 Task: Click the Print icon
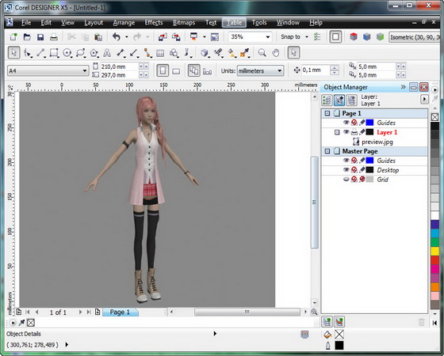[54, 36]
